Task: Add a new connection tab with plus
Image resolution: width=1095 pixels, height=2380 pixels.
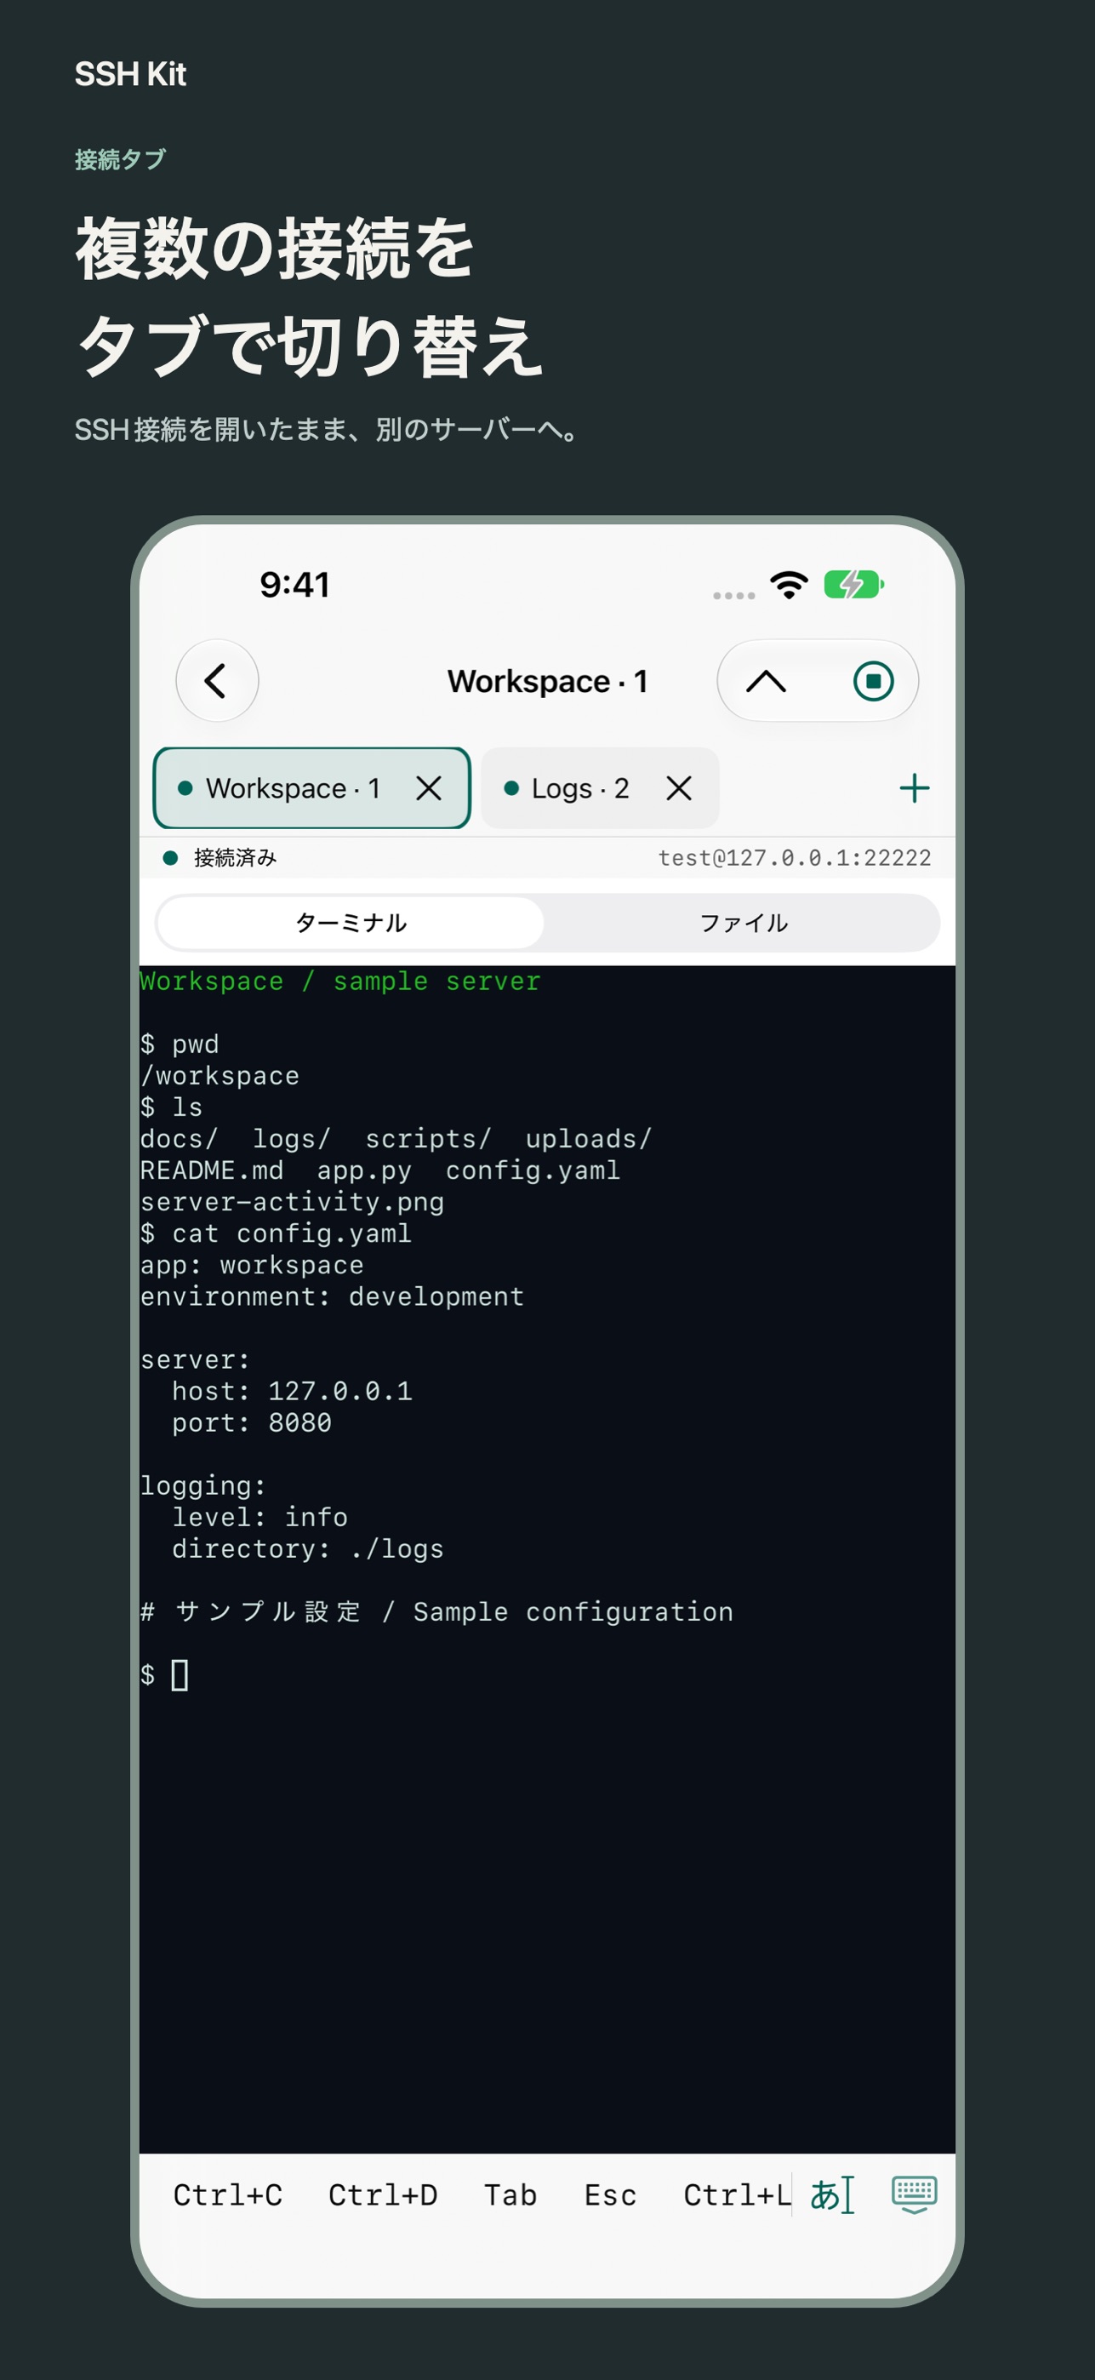Action: [914, 788]
